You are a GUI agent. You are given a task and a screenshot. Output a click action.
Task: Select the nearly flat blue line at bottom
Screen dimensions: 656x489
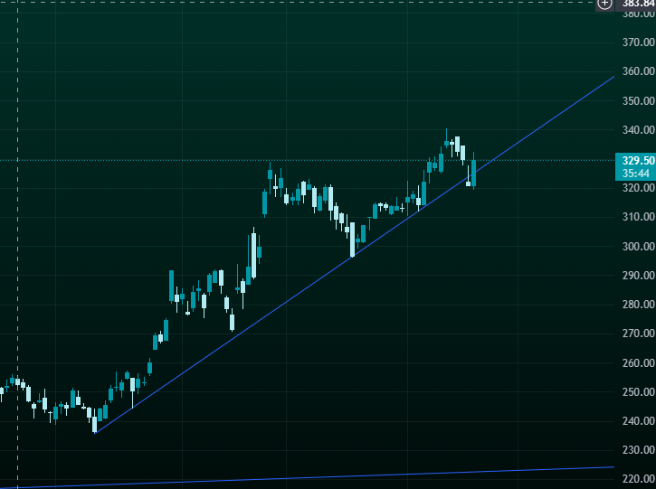pos(308,478)
